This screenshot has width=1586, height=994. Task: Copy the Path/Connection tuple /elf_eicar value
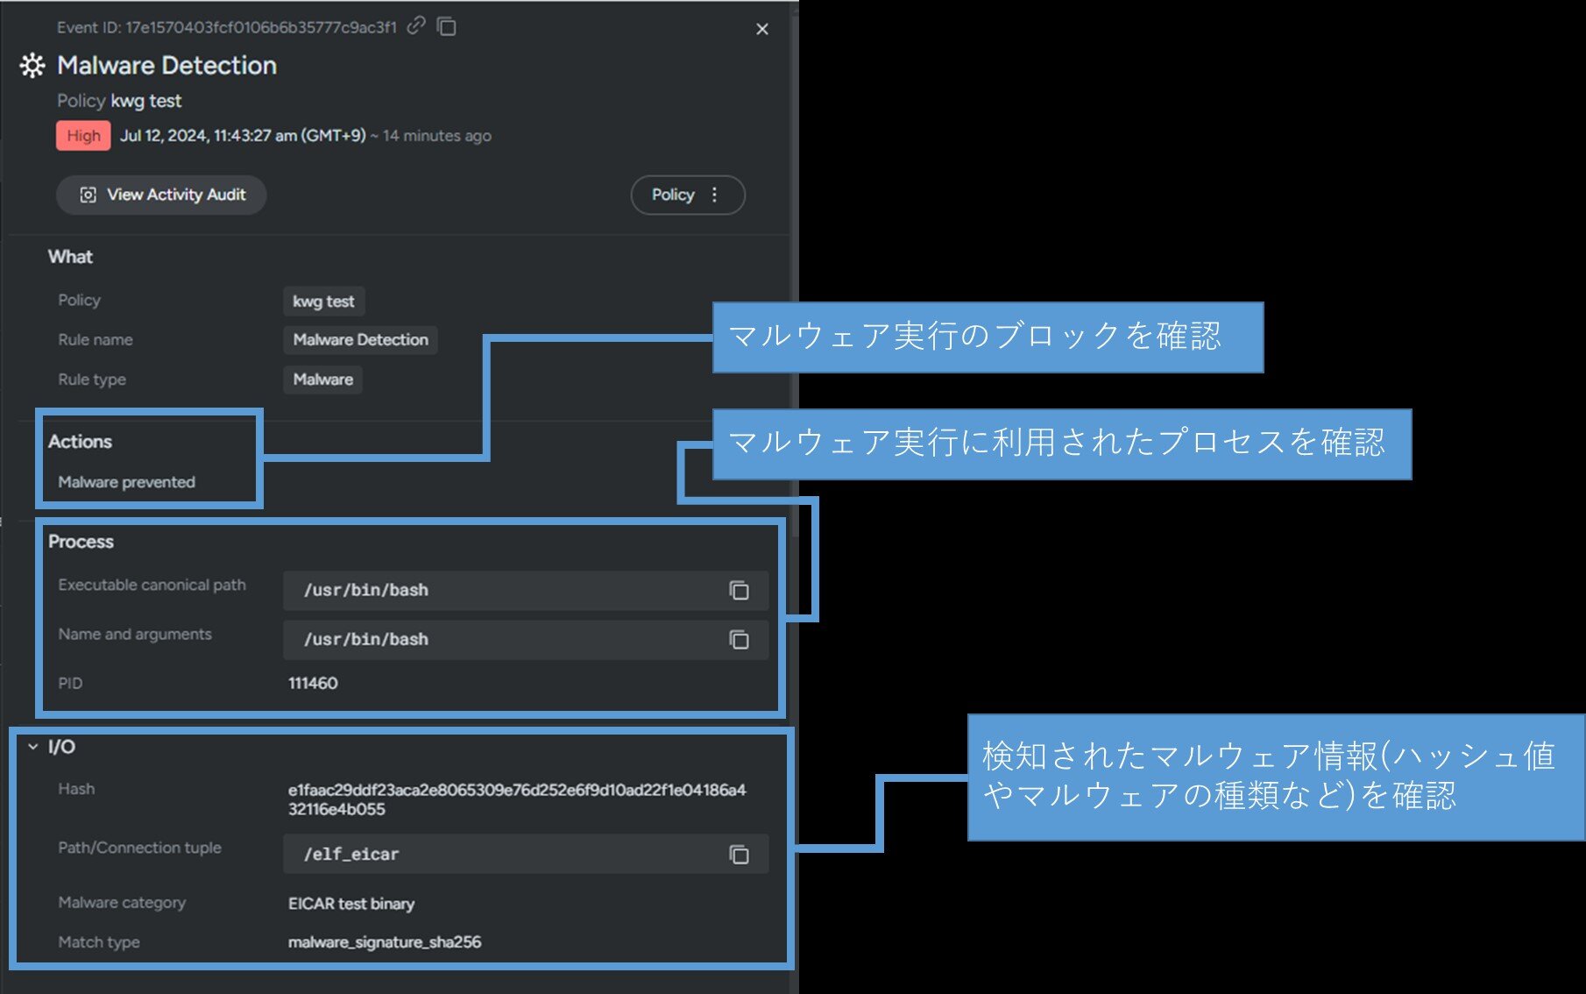[739, 855]
